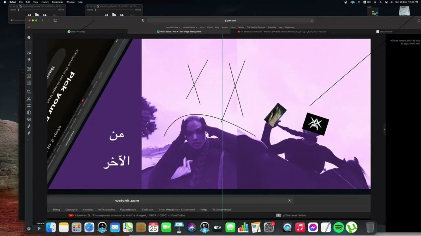Open Pixlr settings gear icon
The width and height of the screenshot is (421, 236).
pos(29,229)
